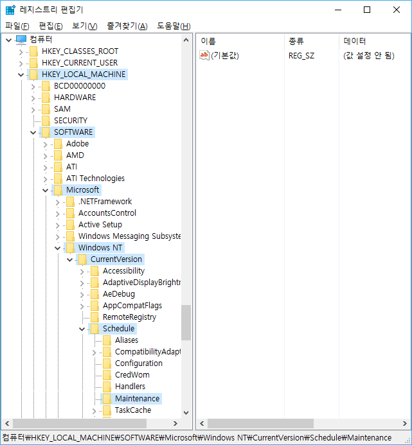This screenshot has height=445, width=412.
Task: Select the Schedule key label
Action: tap(118, 329)
